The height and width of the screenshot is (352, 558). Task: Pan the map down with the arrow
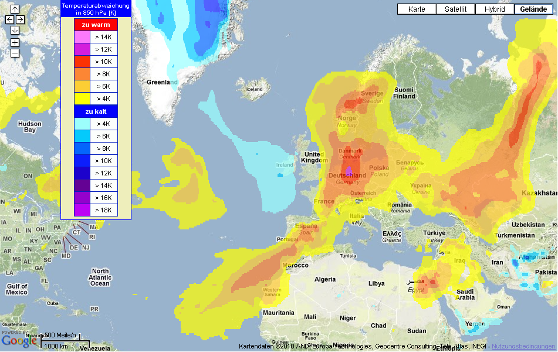(15, 31)
